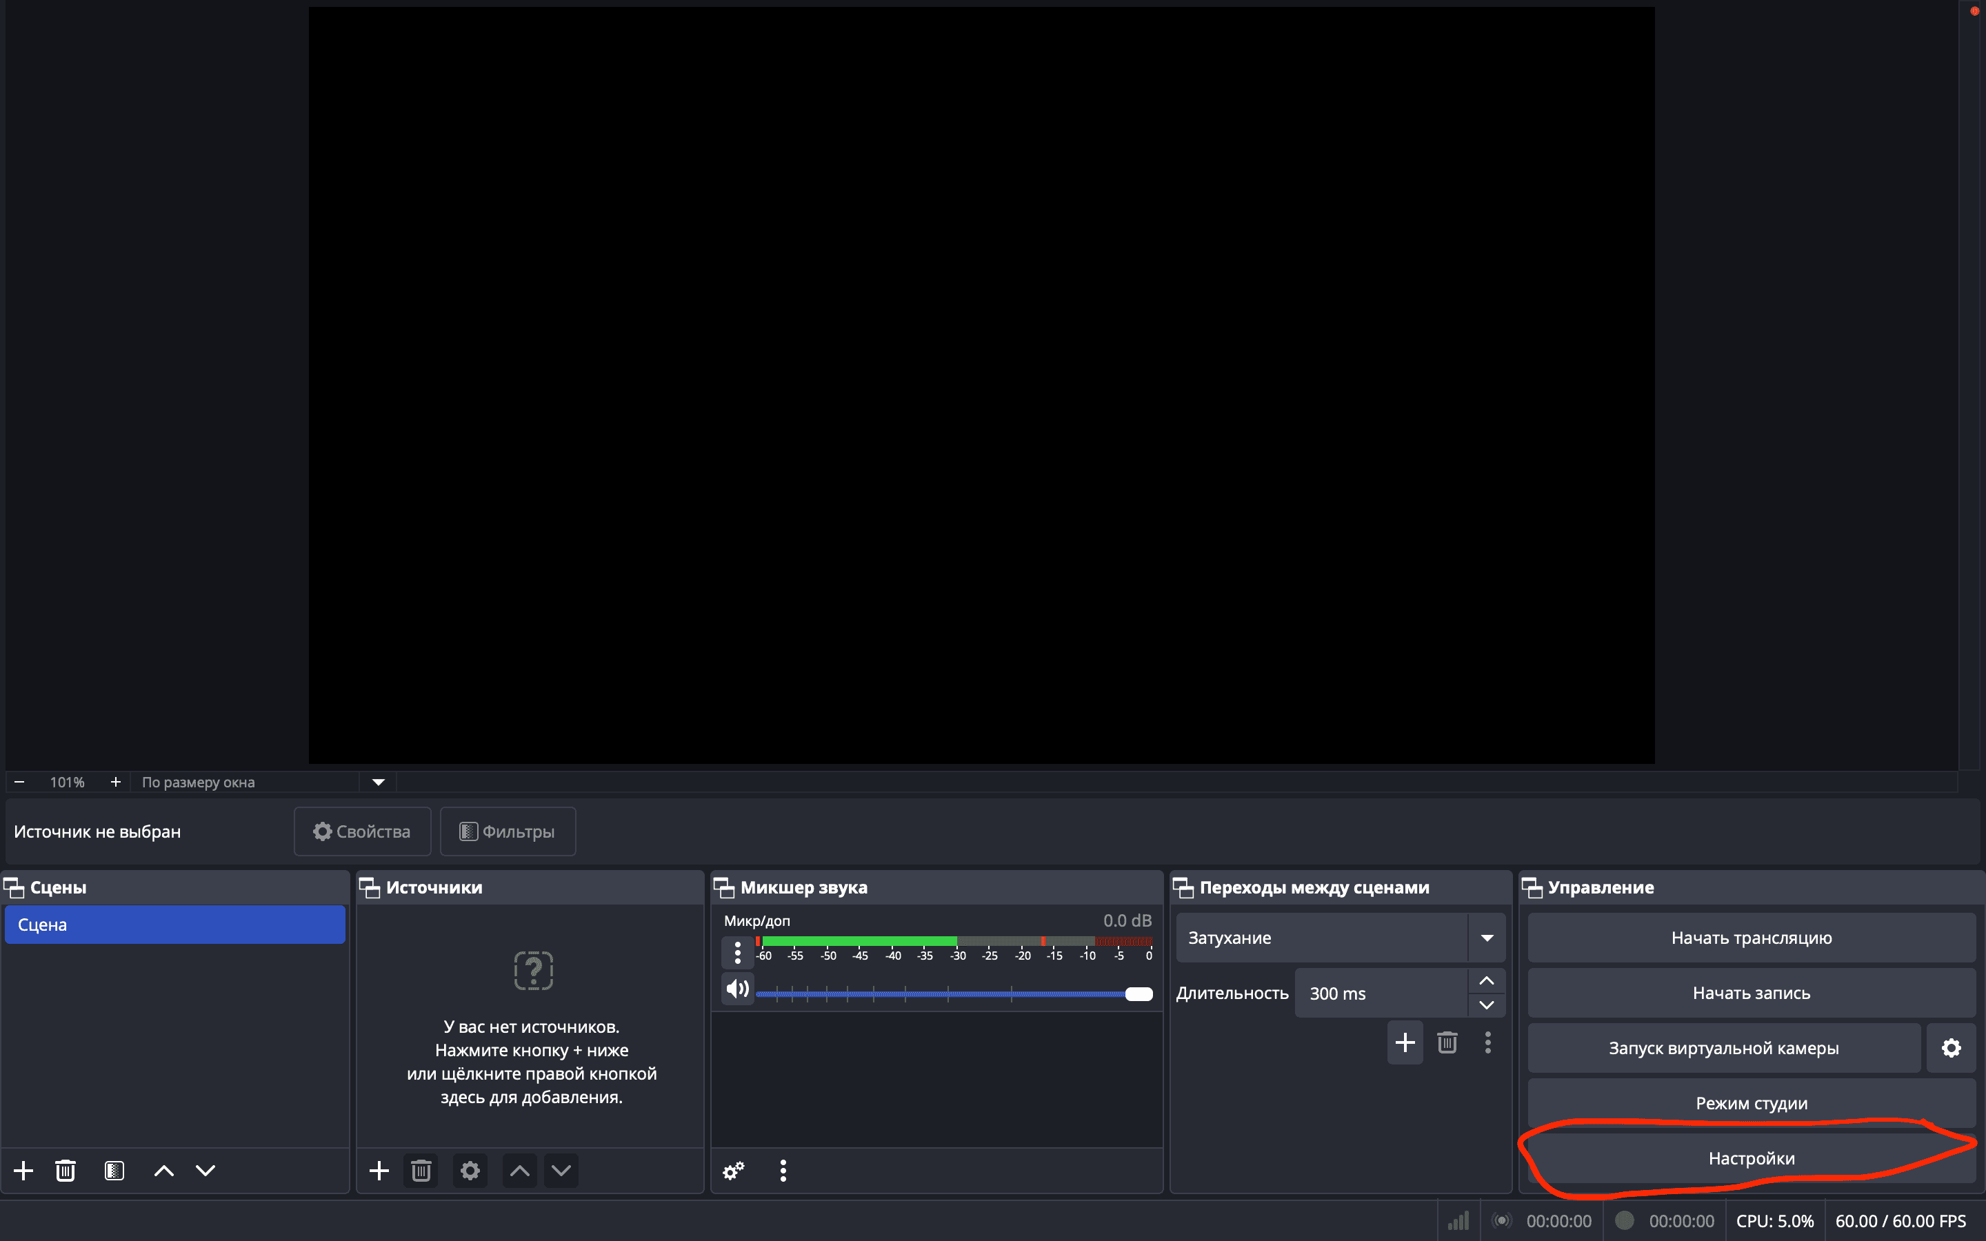Screen dimensions: 1986x1241
Task: Click streaming status icon in status bar
Action: (1502, 1220)
